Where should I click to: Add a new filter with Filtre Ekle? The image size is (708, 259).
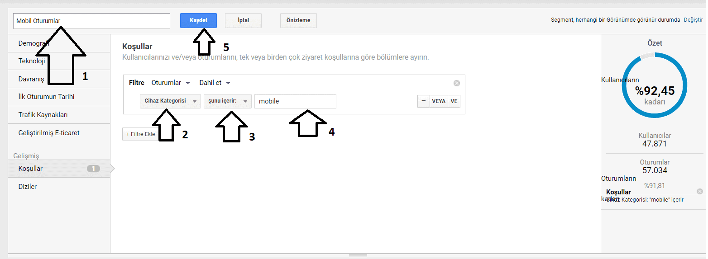pos(140,134)
